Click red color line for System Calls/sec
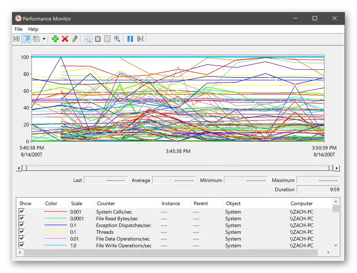Image resolution: width=357 pixels, height=273 pixels. coord(56,212)
